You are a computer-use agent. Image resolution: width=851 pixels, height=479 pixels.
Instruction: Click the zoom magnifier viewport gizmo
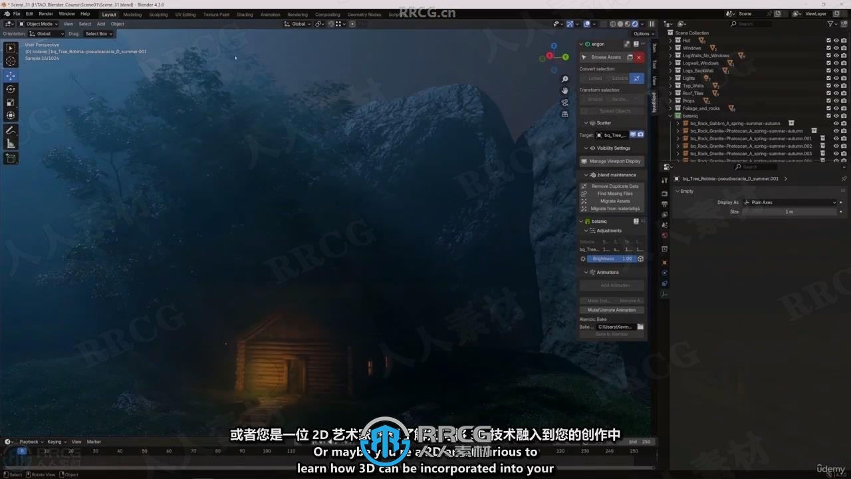tap(565, 79)
